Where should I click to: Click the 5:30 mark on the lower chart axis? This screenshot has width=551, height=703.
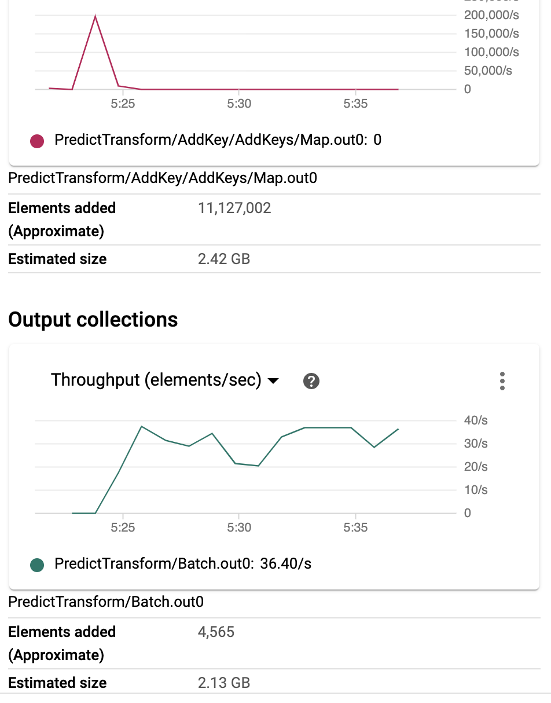click(240, 528)
